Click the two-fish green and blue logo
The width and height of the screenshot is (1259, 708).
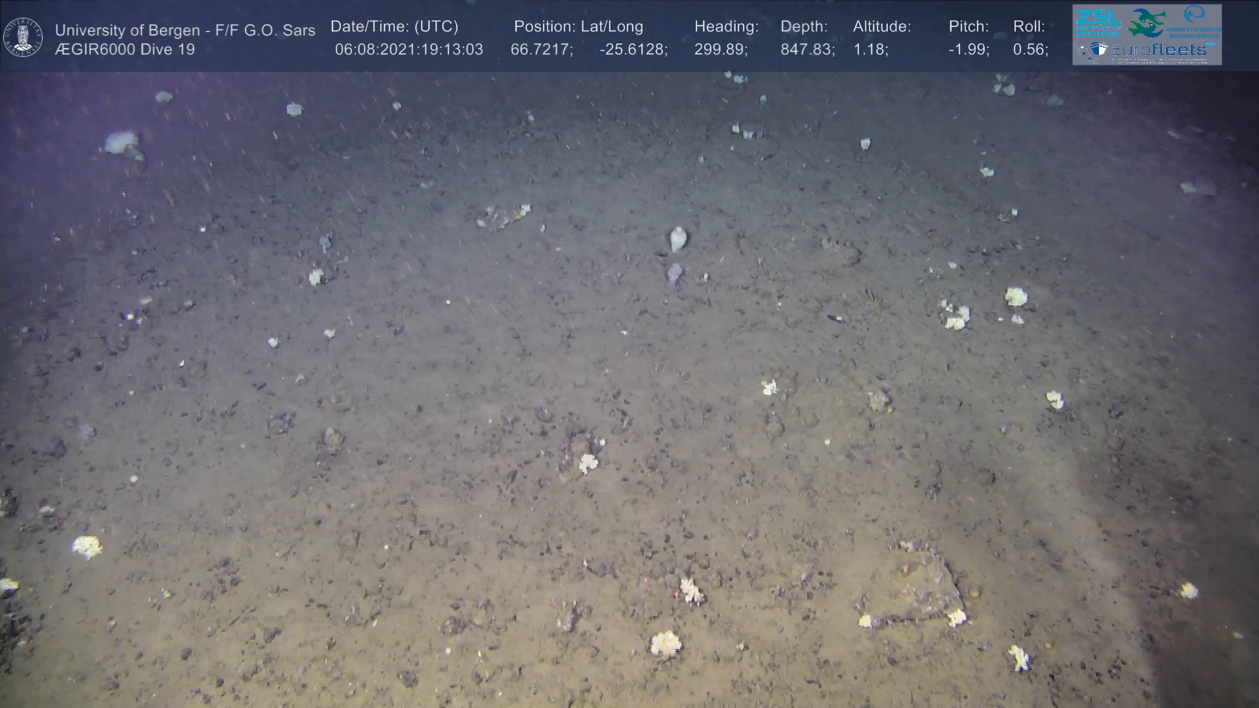coord(1147,22)
